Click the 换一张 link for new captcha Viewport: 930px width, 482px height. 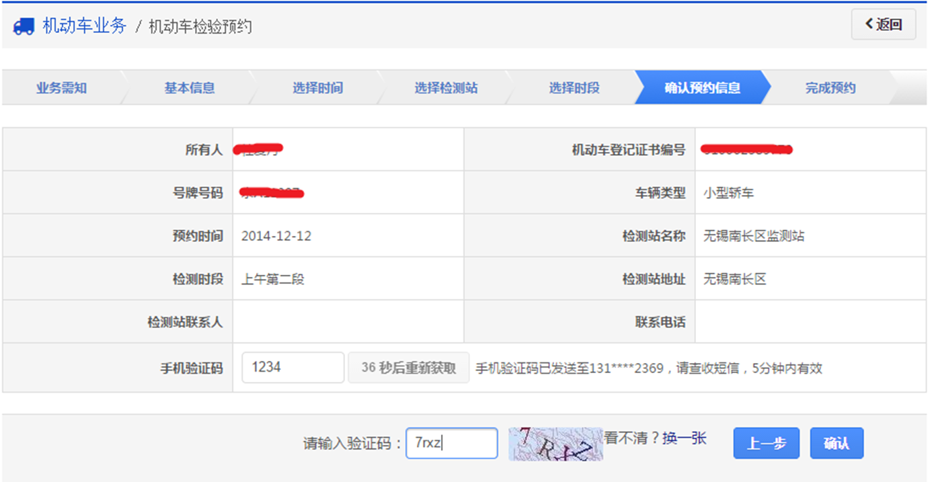(684, 438)
